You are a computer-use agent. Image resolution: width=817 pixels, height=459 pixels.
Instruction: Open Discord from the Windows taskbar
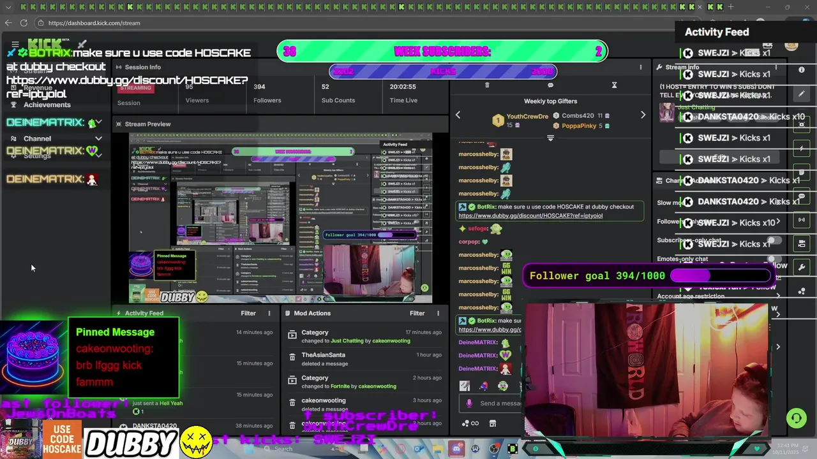pyautogui.click(x=456, y=449)
